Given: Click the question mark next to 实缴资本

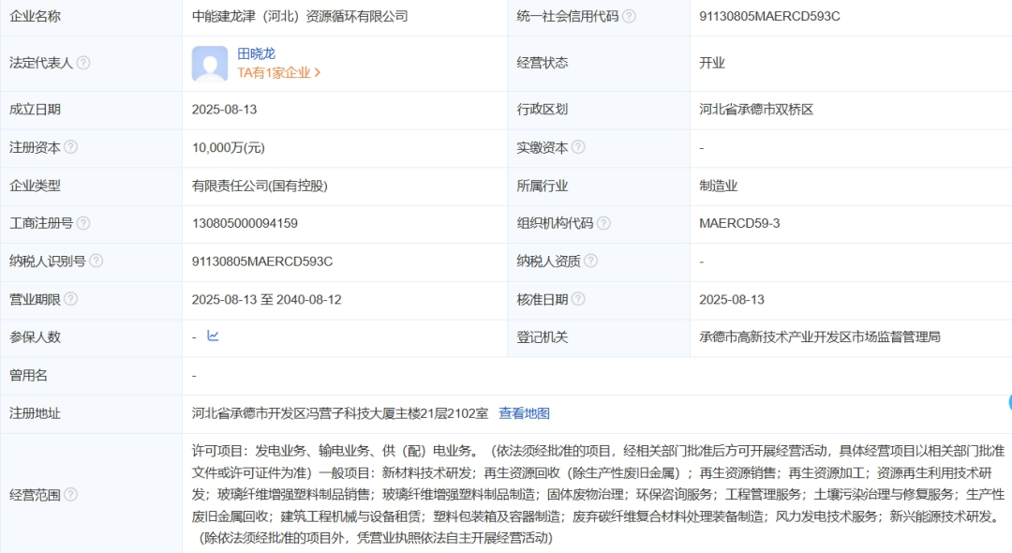Looking at the screenshot, I should [x=579, y=145].
